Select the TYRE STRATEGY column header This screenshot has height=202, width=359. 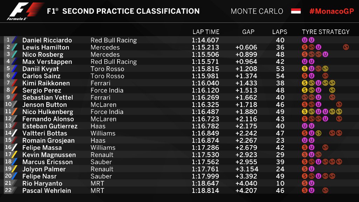326,32
